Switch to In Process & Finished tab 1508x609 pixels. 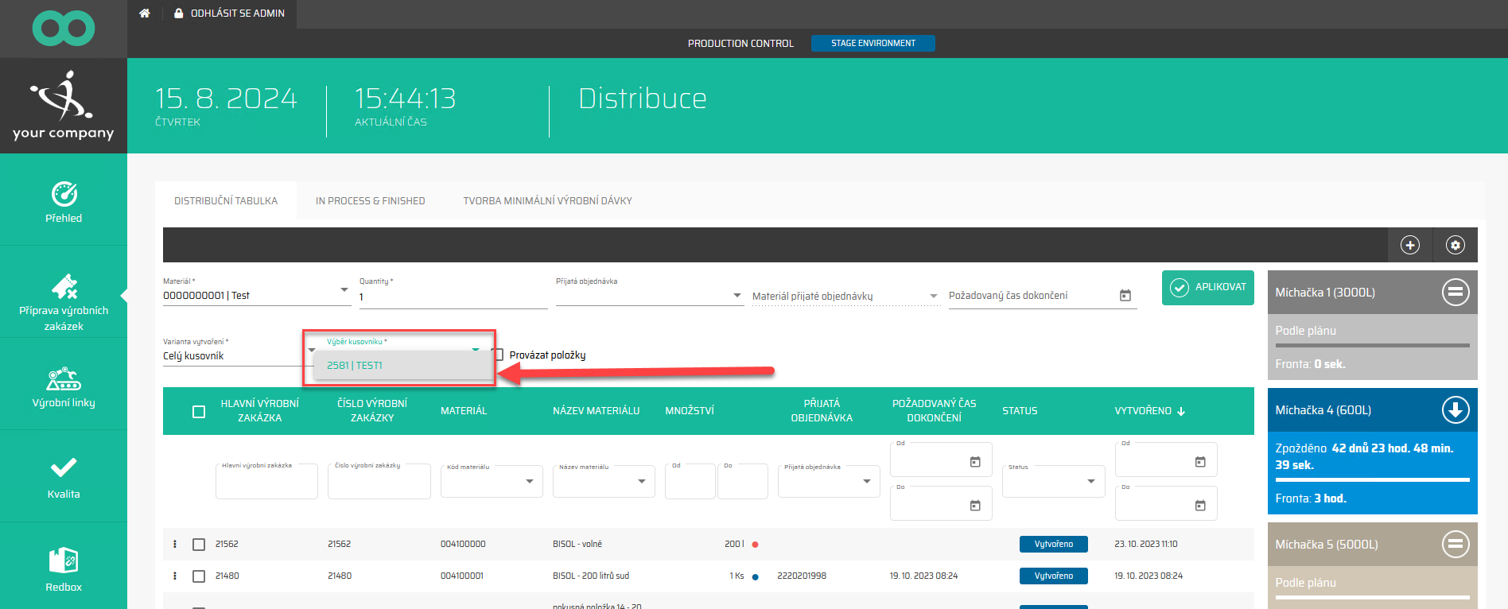370,201
